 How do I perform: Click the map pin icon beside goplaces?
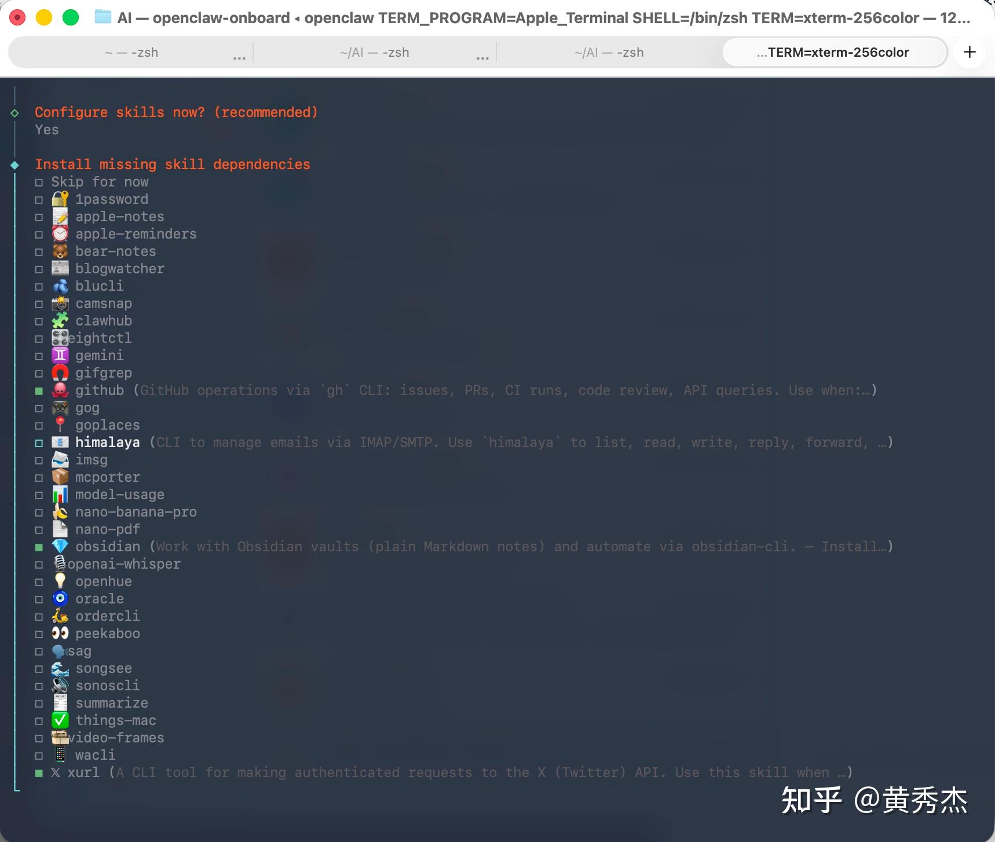pyautogui.click(x=60, y=425)
